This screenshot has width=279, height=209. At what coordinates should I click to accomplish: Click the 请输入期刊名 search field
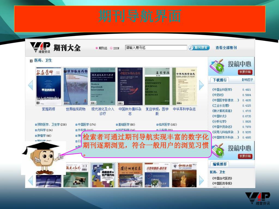point(156,48)
